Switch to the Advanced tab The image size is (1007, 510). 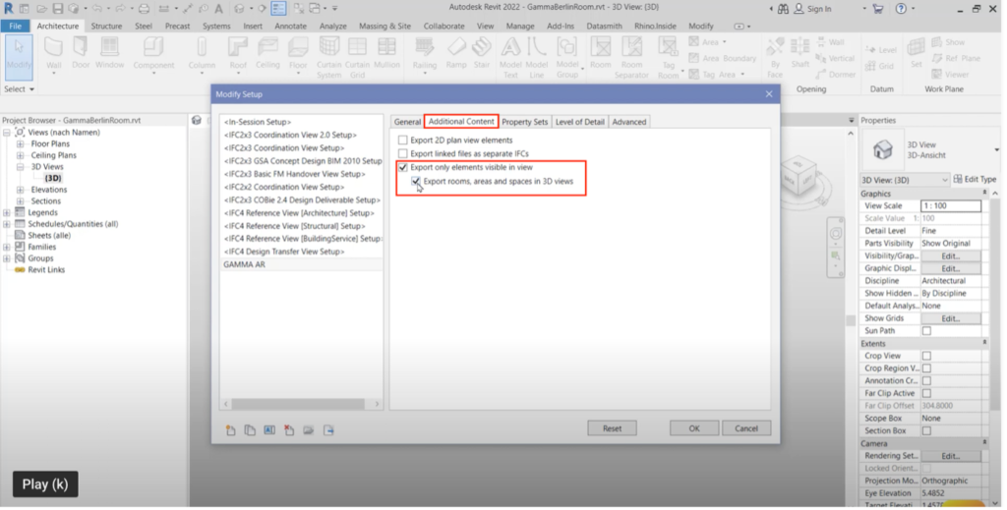[x=628, y=122]
